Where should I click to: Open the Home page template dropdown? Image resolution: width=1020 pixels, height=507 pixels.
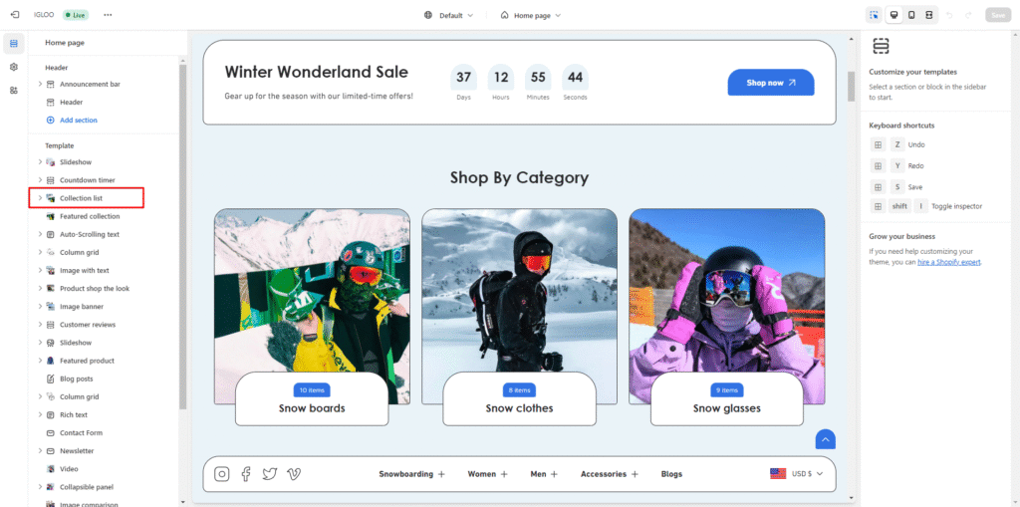[531, 15]
